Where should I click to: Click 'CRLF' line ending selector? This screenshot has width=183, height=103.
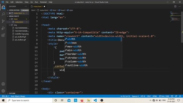coord(149,96)
